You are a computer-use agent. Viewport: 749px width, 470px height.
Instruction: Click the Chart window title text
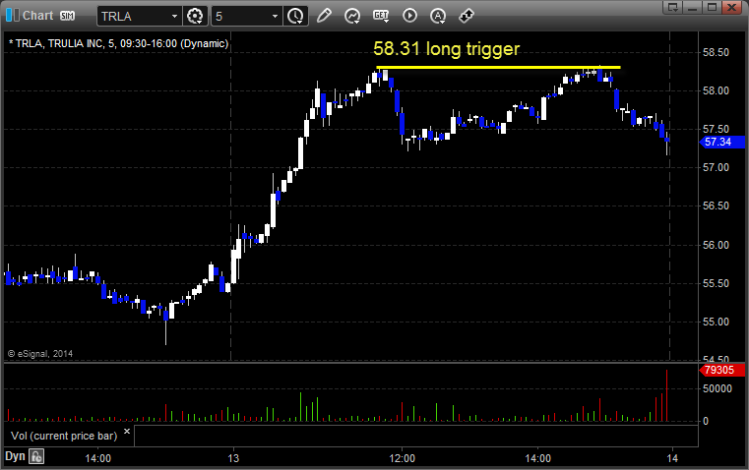(38, 16)
